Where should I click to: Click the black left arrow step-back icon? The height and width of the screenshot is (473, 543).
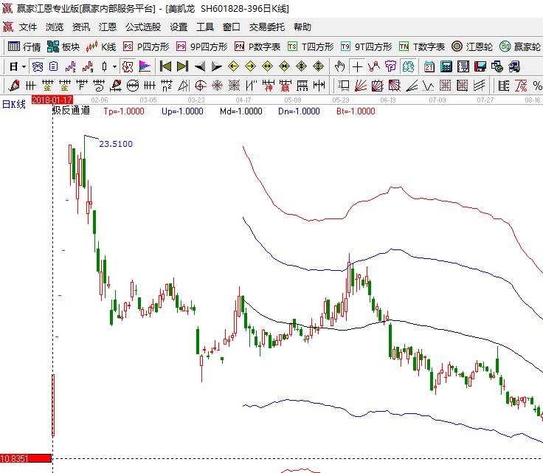pos(200,66)
